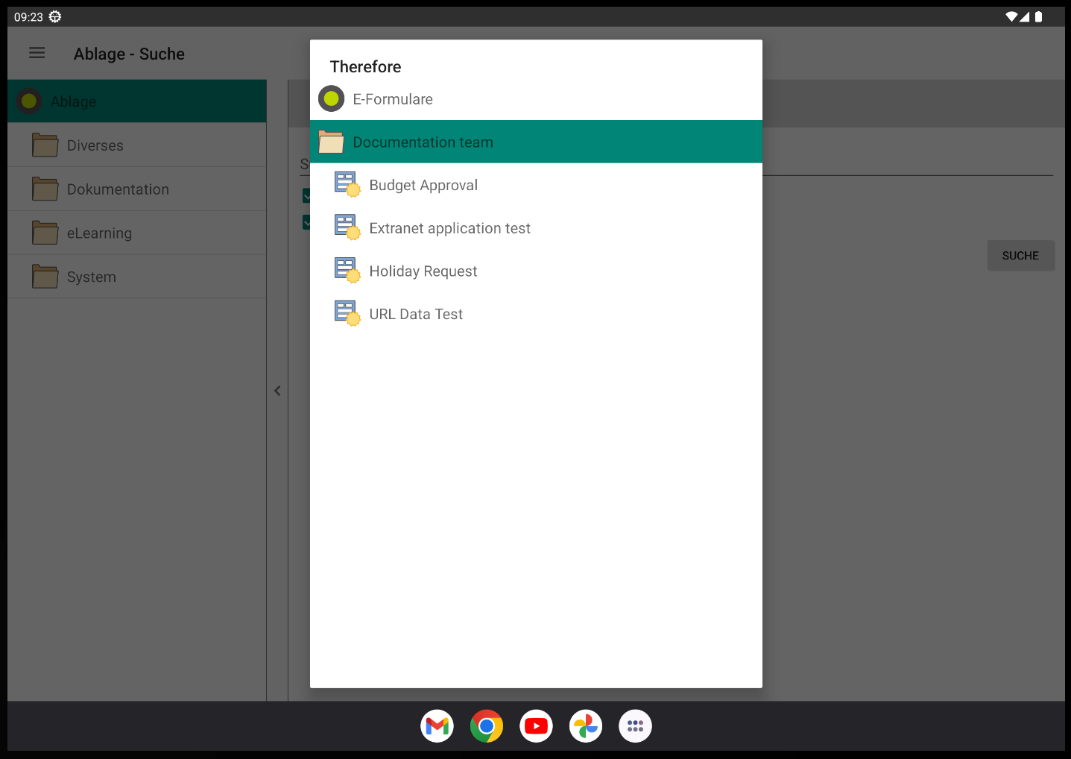Click the Dokumentation folder icon

(45, 189)
